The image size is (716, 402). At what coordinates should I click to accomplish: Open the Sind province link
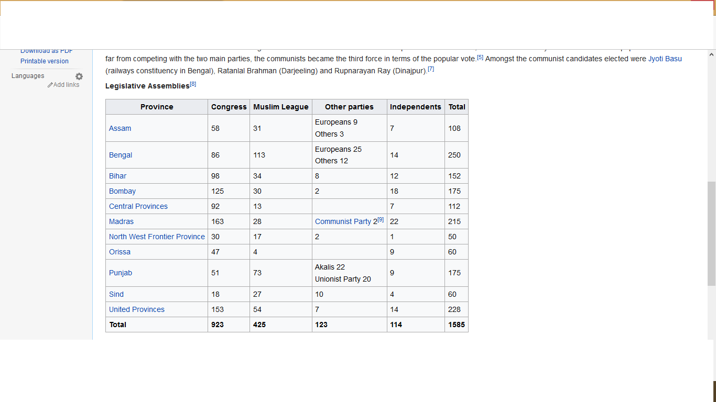pos(116,294)
